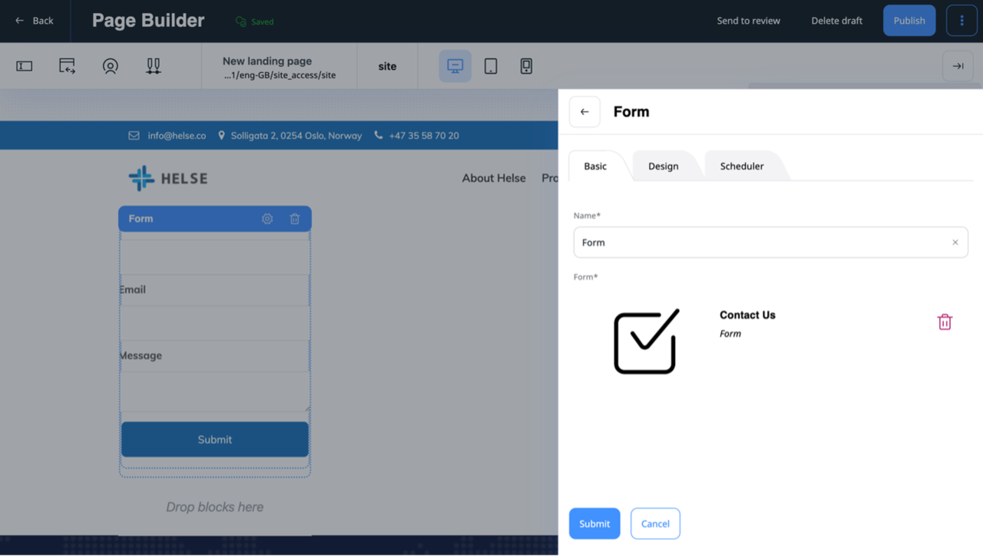Open the switch layout icon in toolbar
Screen dimensions: 983x558
coord(68,66)
